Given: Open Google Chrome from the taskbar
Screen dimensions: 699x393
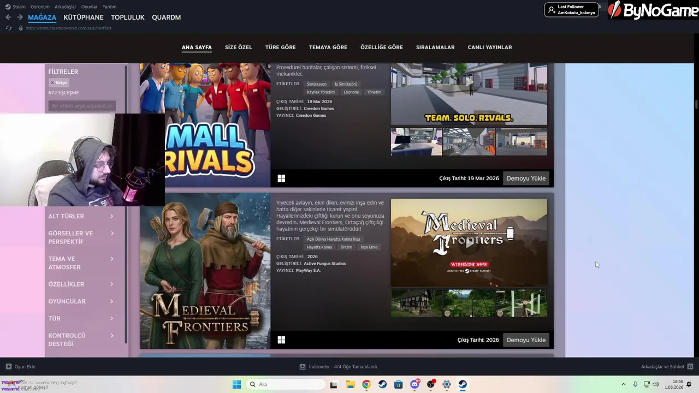Looking at the screenshot, I should click(x=366, y=384).
